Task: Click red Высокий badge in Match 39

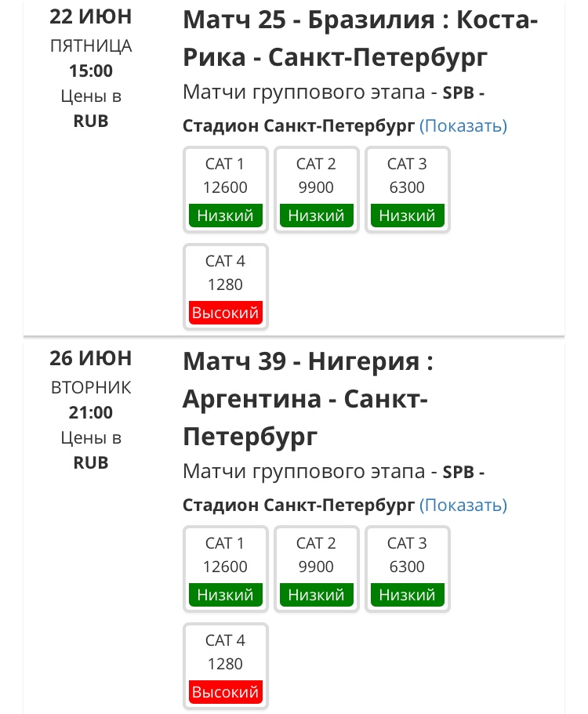Action: (226, 692)
